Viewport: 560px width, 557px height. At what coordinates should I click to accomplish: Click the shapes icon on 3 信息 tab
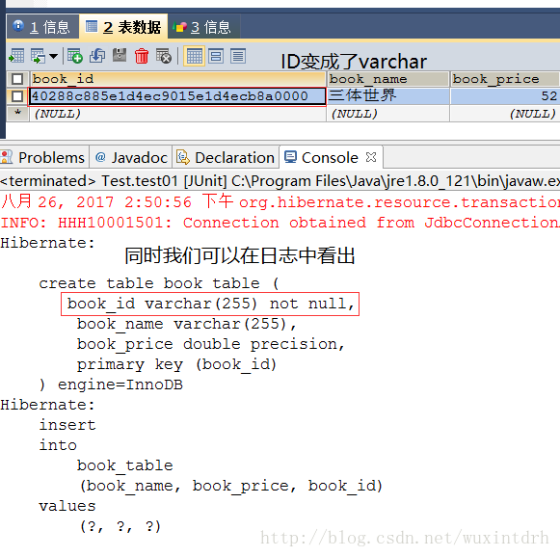[179, 27]
